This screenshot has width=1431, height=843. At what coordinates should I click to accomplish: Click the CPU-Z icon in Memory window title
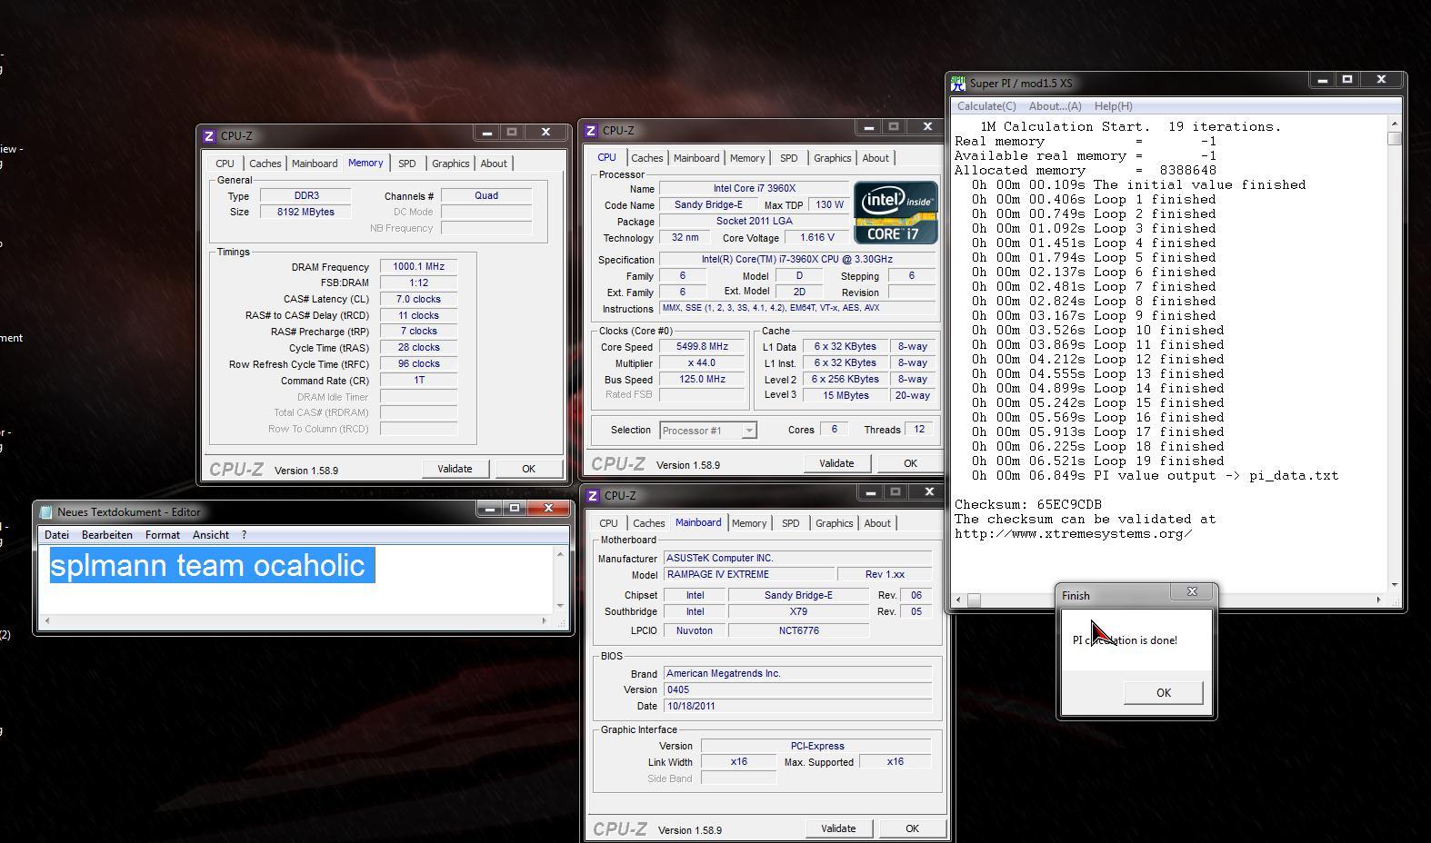pos(209,136)
